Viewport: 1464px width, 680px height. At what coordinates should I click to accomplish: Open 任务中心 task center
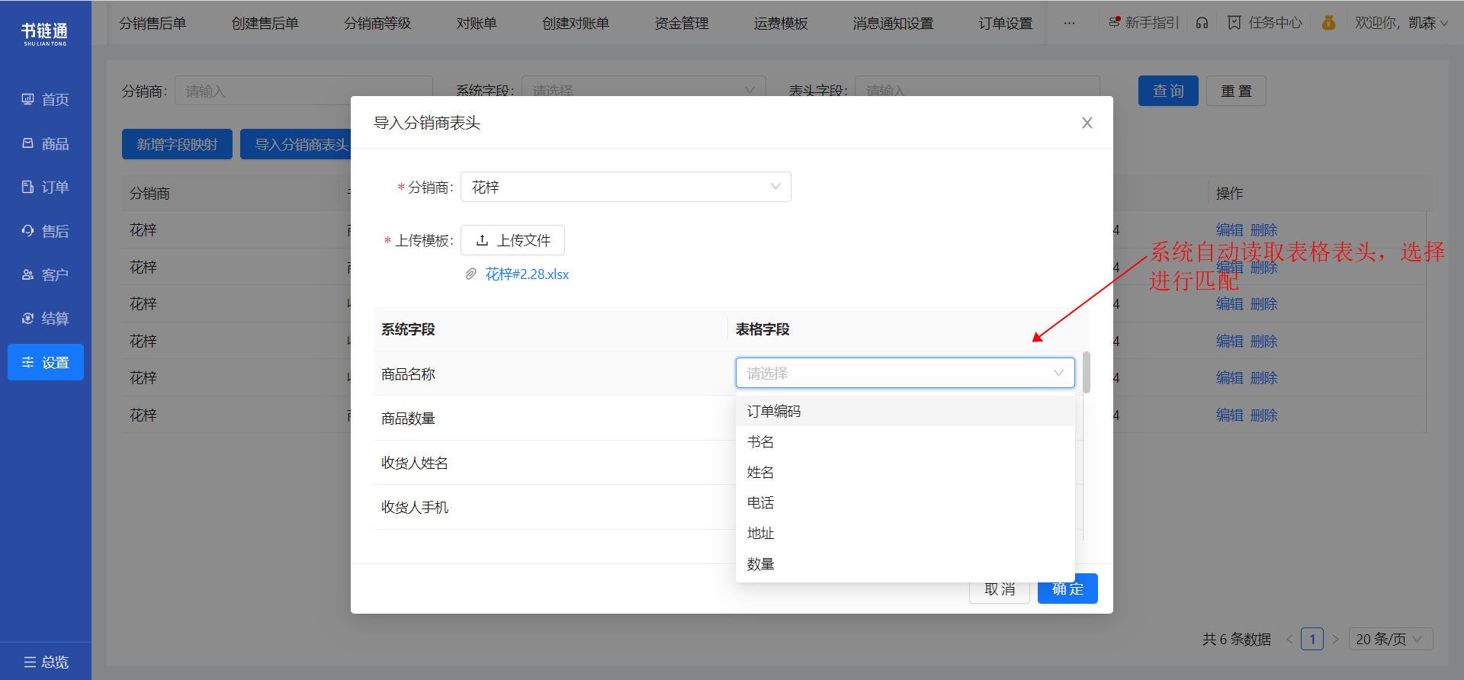click(x=1264, y=23)
